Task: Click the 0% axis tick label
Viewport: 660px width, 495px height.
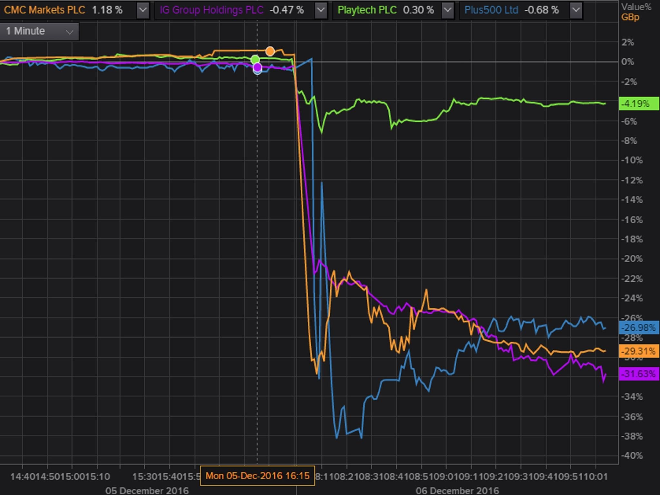Action: [627, 62]
